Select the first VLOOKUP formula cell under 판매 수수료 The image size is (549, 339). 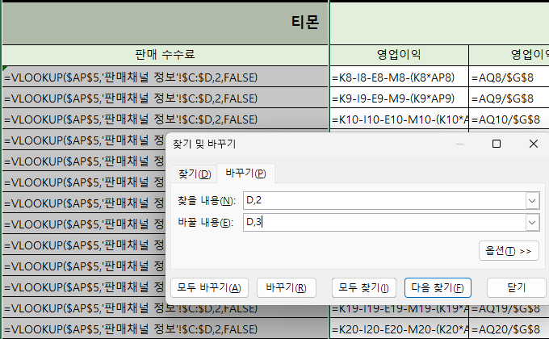pos(166,77)
